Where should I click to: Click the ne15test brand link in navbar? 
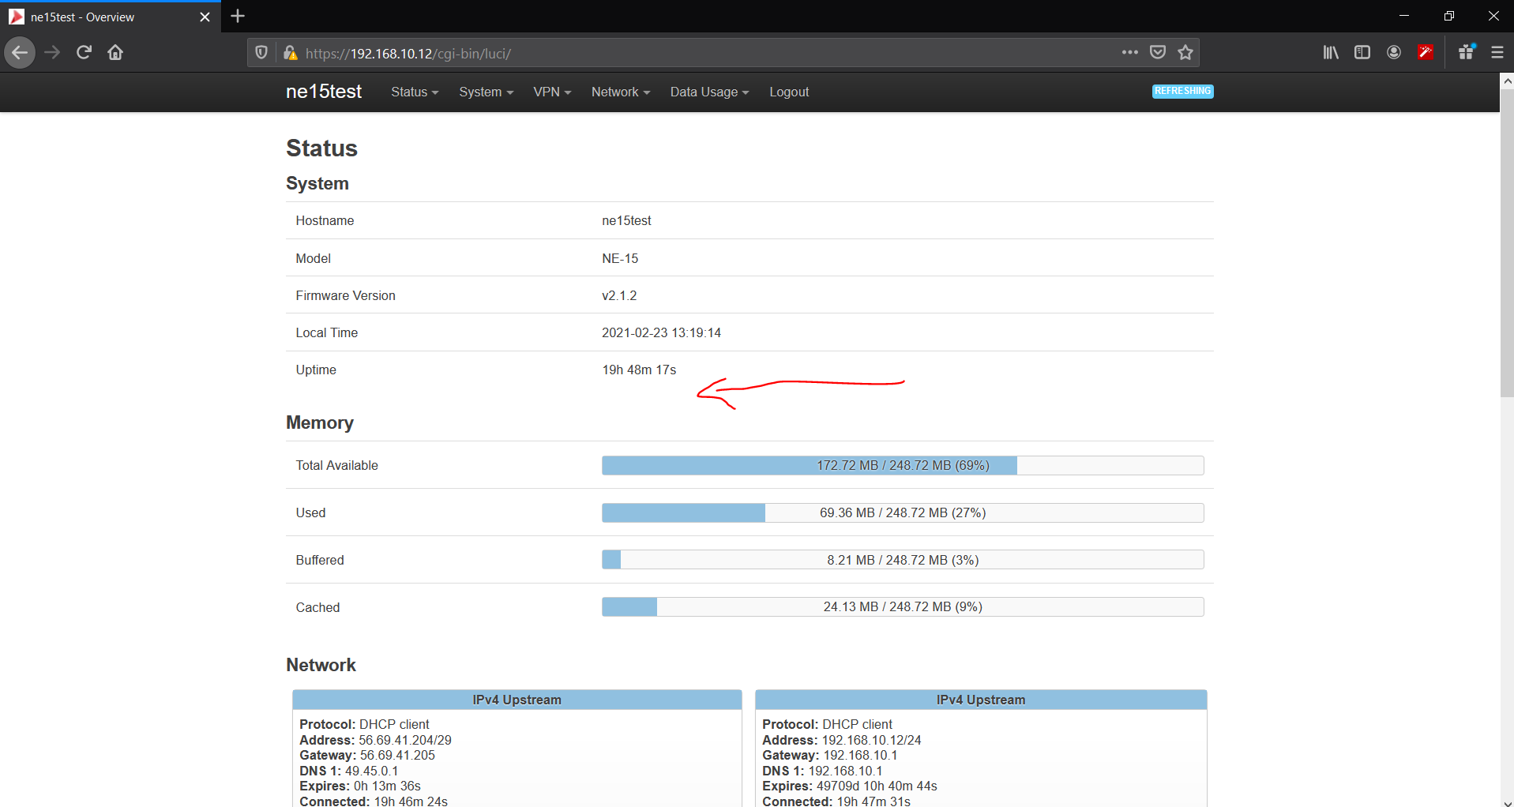pos(324,92)
